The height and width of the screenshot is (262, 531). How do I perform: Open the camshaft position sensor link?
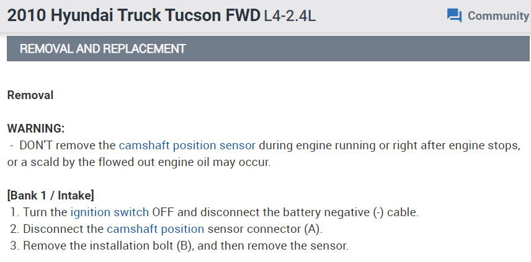coord(187,146)
